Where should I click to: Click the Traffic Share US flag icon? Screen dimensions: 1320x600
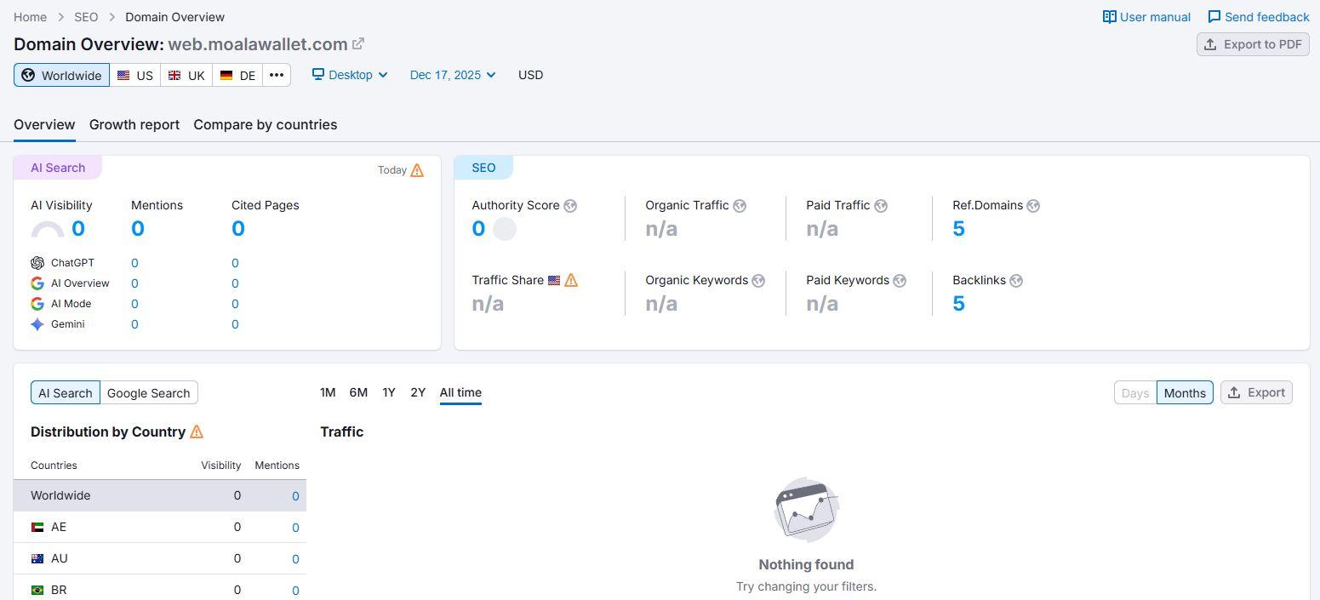coord(554,280)
